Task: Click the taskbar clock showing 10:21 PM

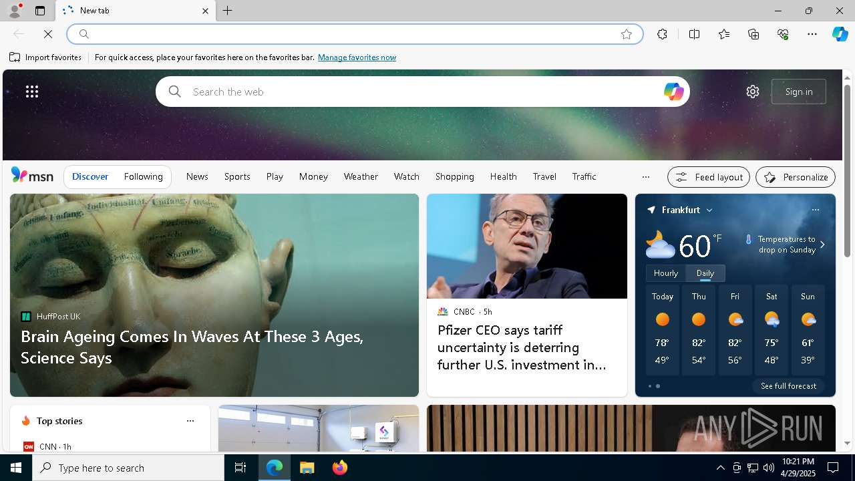Action: pos(798,468)
